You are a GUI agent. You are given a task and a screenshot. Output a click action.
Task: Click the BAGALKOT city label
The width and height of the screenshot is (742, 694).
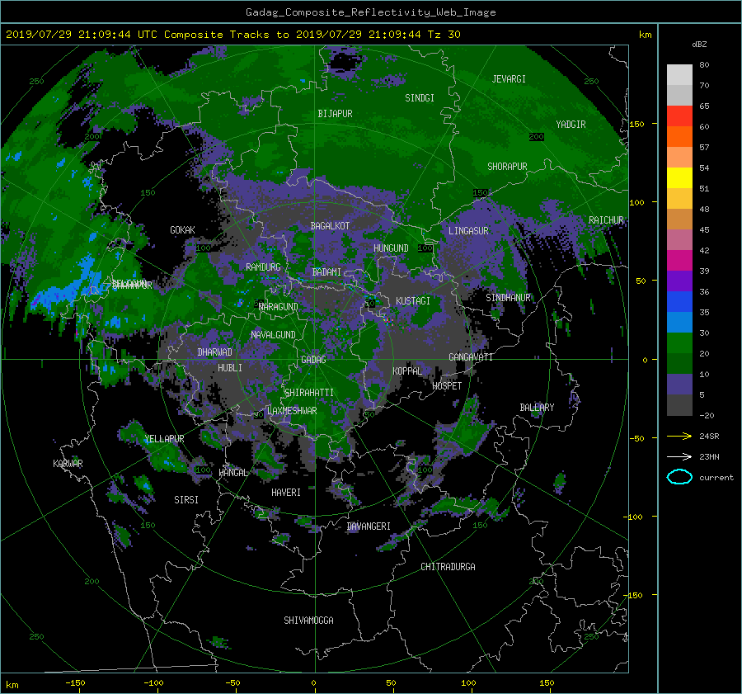pyautogui.click(x=330, y=226)
